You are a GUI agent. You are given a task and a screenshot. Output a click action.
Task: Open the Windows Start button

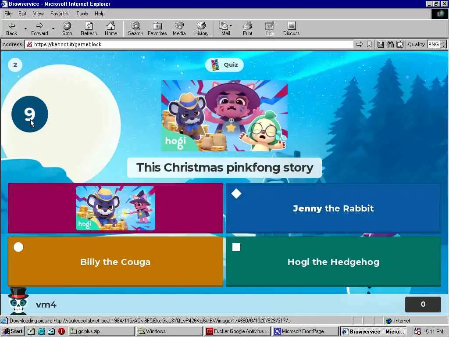click(13, 331)
